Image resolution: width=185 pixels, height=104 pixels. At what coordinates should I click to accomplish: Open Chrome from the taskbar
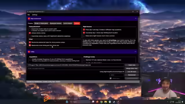tap(101, 102)
